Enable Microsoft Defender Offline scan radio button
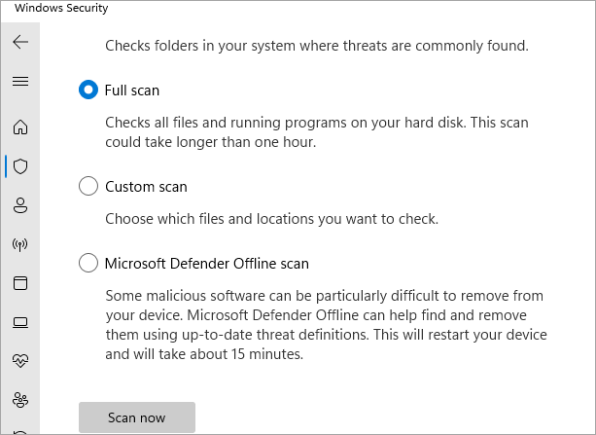This screenshot has height=435, width=596. point(88,263)
